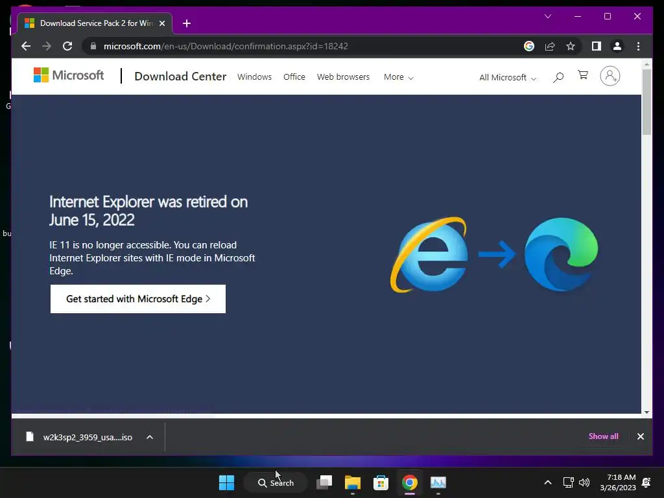
Task: Open the Chrome side panel
Action: 597,46
